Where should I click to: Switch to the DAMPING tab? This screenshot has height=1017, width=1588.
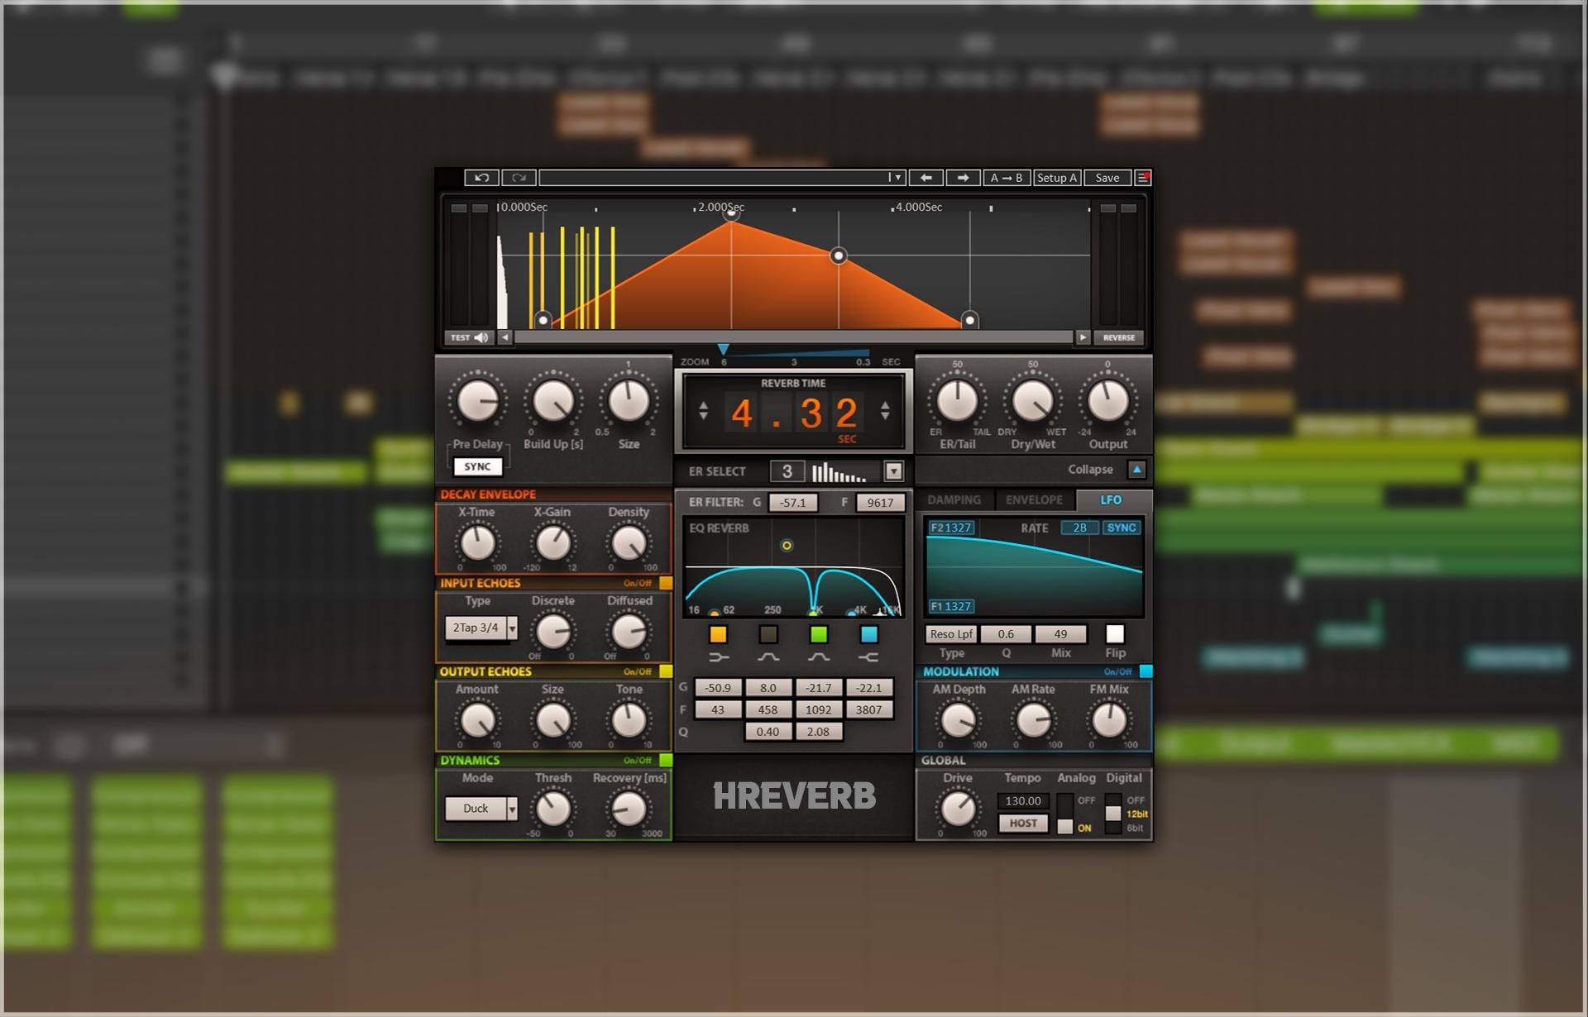pos(954,500)
